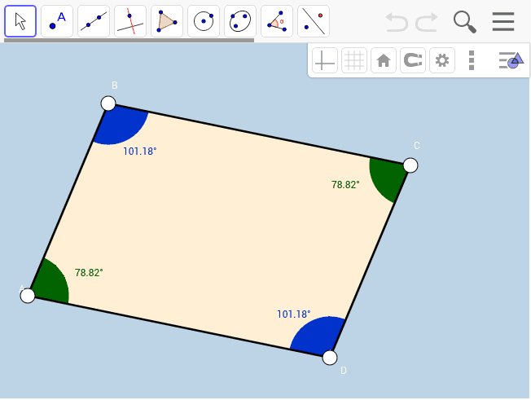This screenshot has height=400, width=531.
Task: Open the search magnifier
Action: (x=465, y=22)
